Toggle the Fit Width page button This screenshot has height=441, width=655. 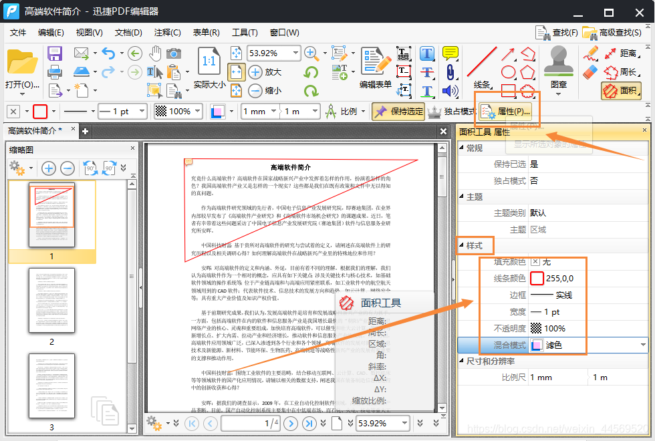[x=237, y=72]
